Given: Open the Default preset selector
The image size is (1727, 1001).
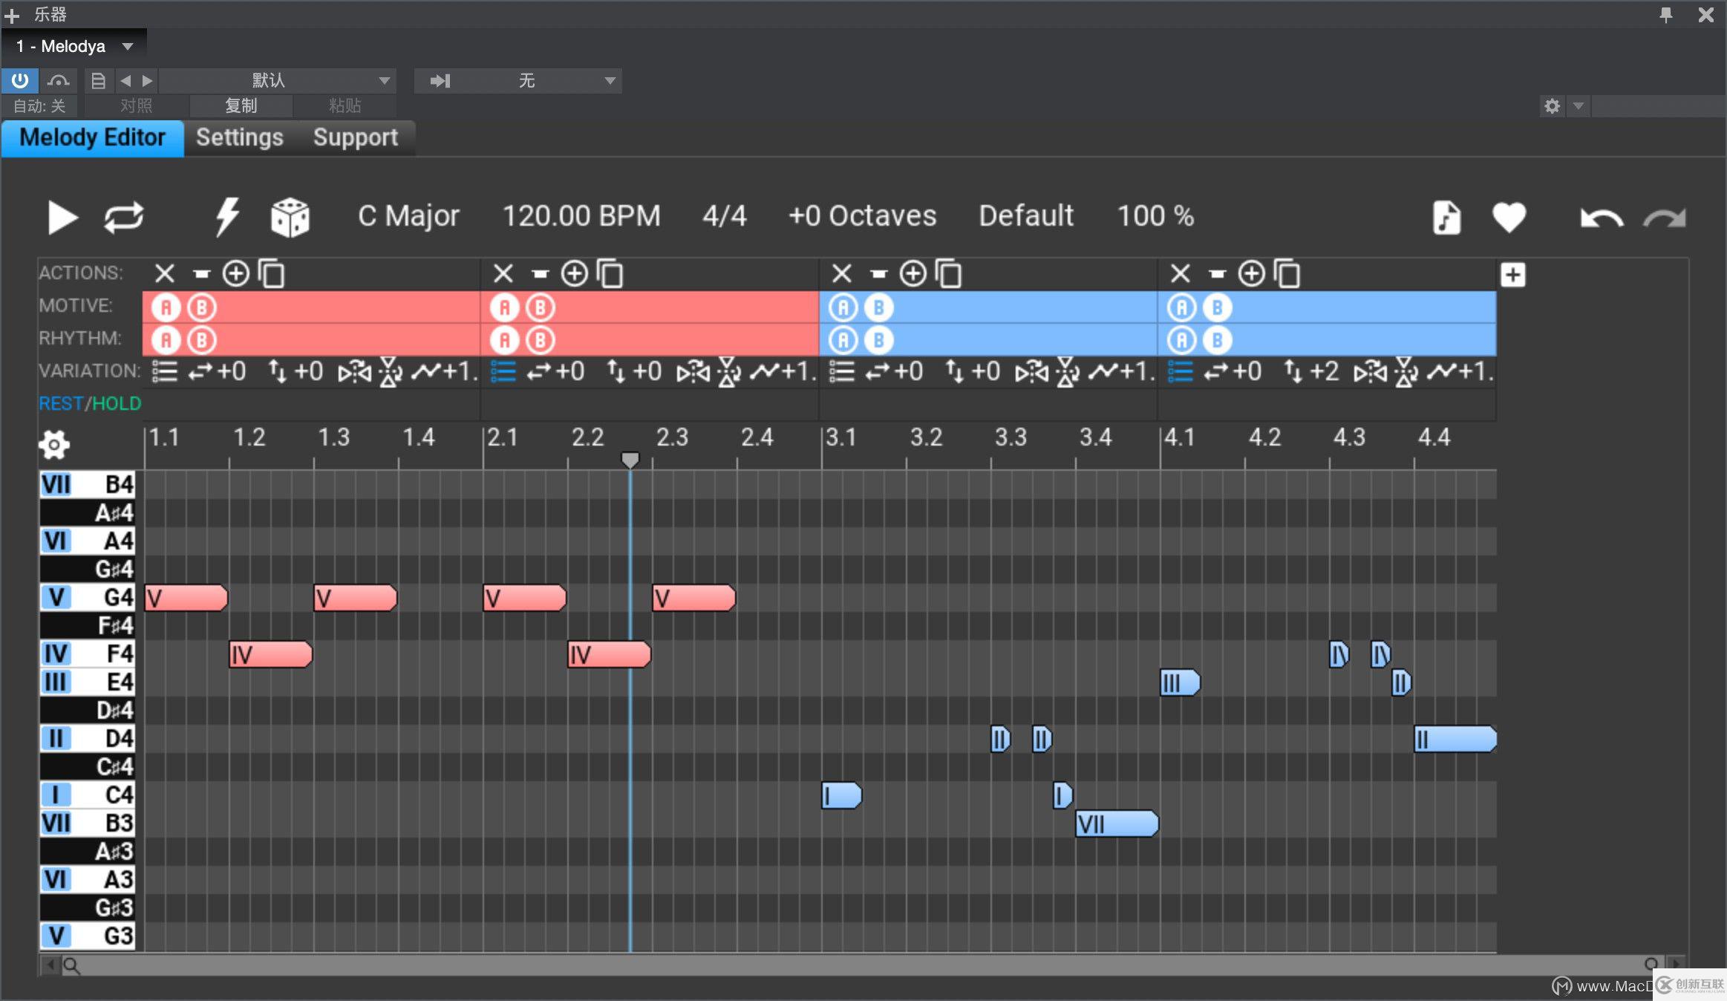Looking at the screenshot, I should 1026,216.
